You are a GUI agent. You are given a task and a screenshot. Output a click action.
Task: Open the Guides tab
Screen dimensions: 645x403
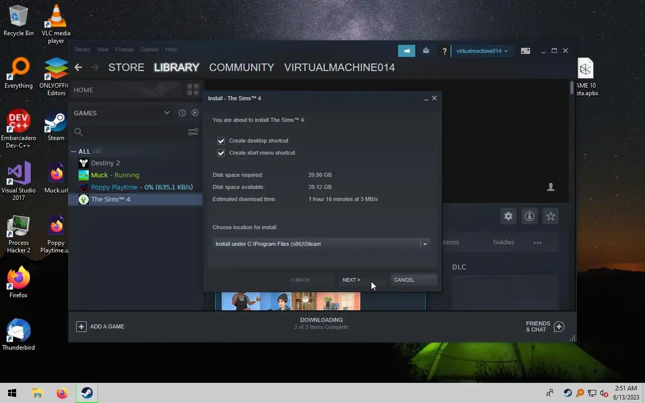coord(503,242)
